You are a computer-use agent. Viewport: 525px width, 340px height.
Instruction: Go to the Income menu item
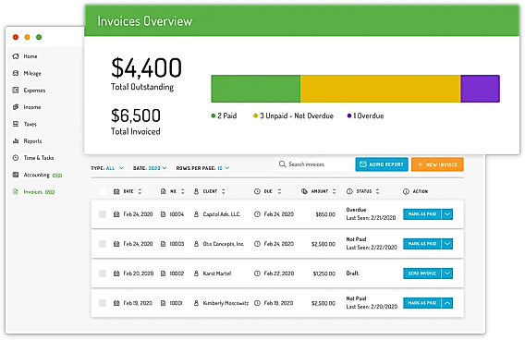pyautogui.click(x=32, y=107)
